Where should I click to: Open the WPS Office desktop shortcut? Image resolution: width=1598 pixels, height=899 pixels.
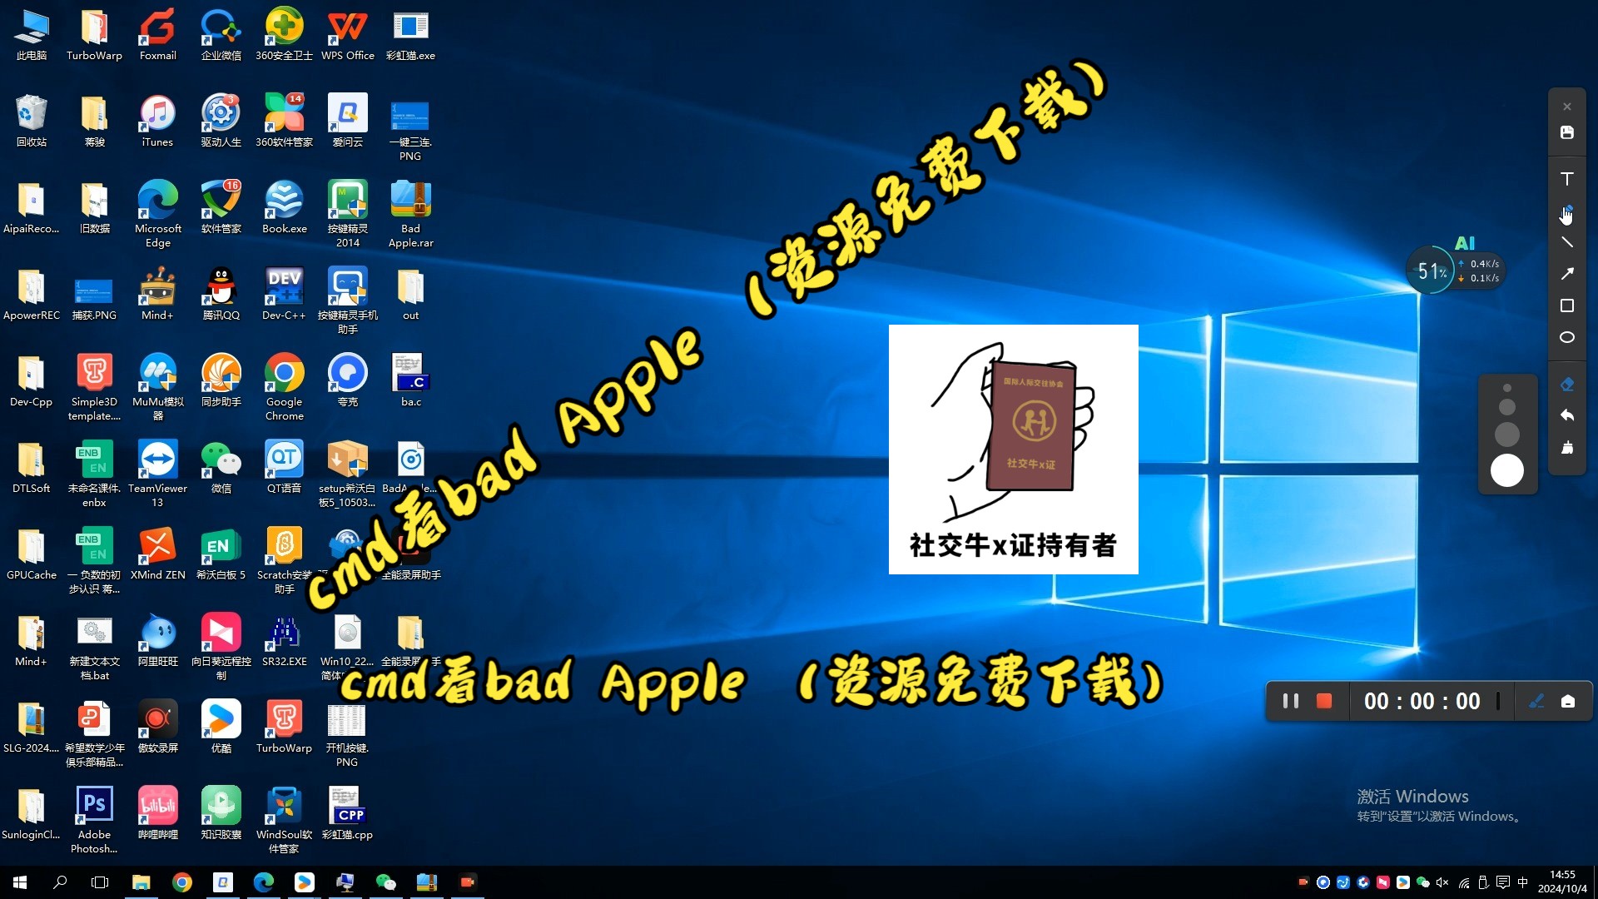(347, 35)
